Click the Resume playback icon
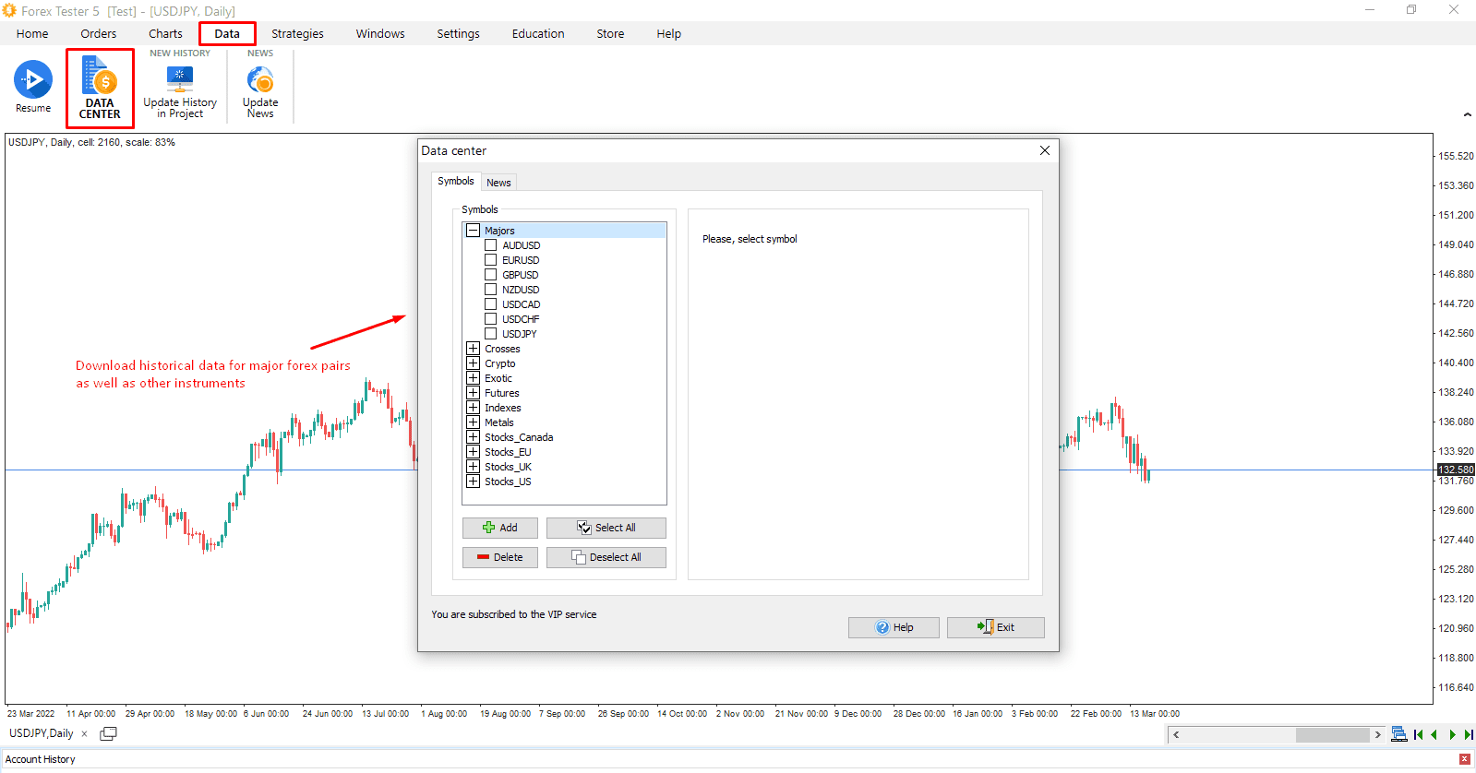The width and height of the screenshot is (1476, 773). coord(33,79)
